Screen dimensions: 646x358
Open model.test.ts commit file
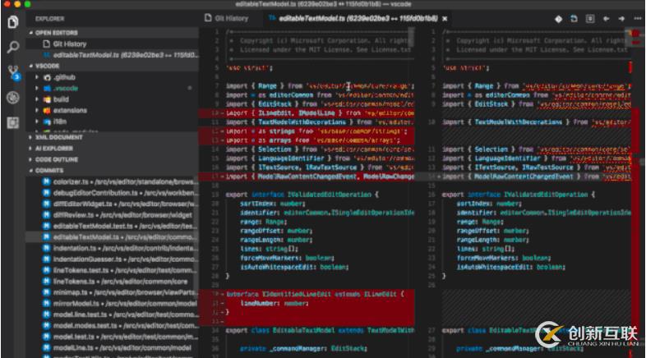tap(112, 337)
